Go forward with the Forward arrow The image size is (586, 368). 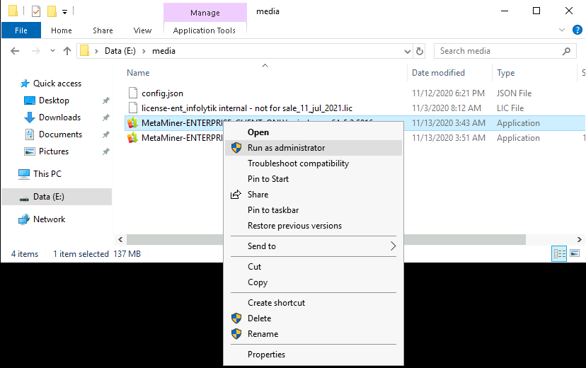[36, 51]
